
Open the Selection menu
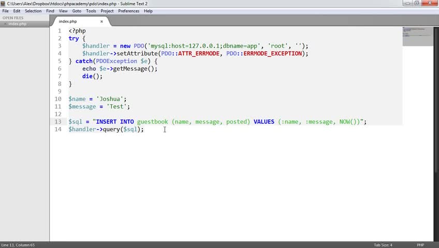click(33, 11)
